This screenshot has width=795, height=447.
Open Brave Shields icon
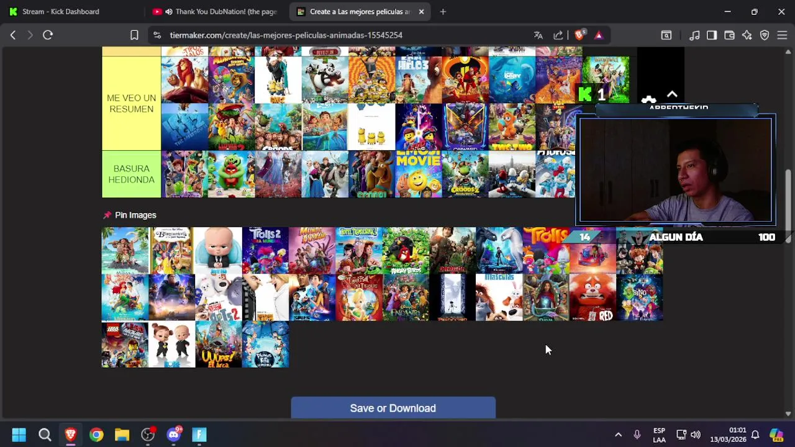579,35
